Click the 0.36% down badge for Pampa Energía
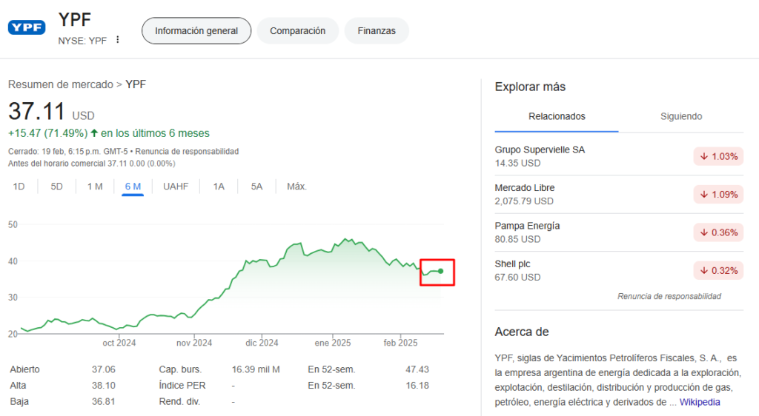This screenshot has height=416, width=759. pyautogui.click(x=718, y=233)
